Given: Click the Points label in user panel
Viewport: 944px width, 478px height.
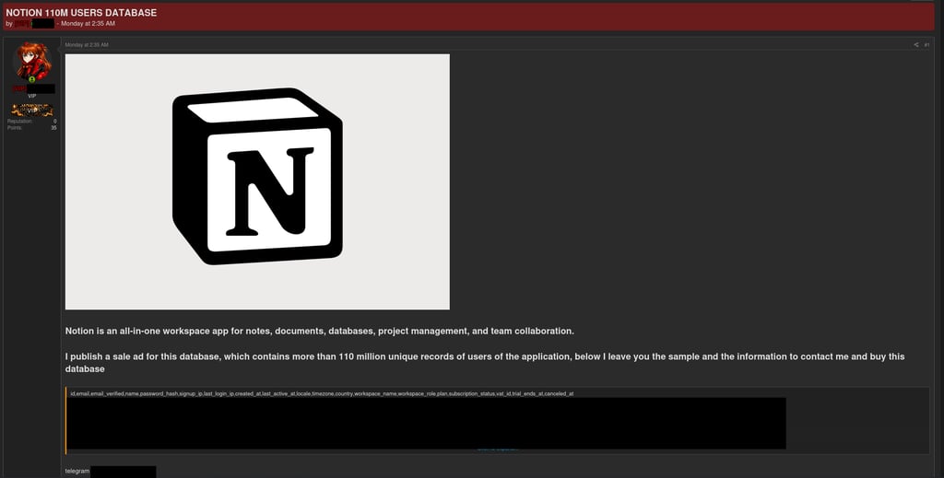Looking at the screenshot, I should tap(15, 127).
